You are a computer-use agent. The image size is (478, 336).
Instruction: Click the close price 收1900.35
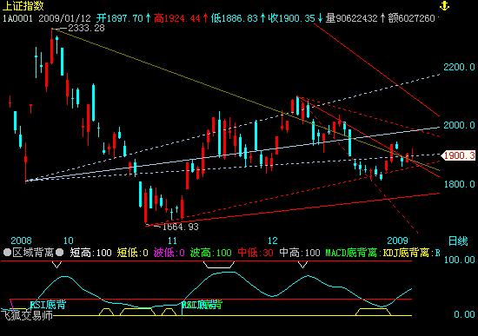[291, 18]
